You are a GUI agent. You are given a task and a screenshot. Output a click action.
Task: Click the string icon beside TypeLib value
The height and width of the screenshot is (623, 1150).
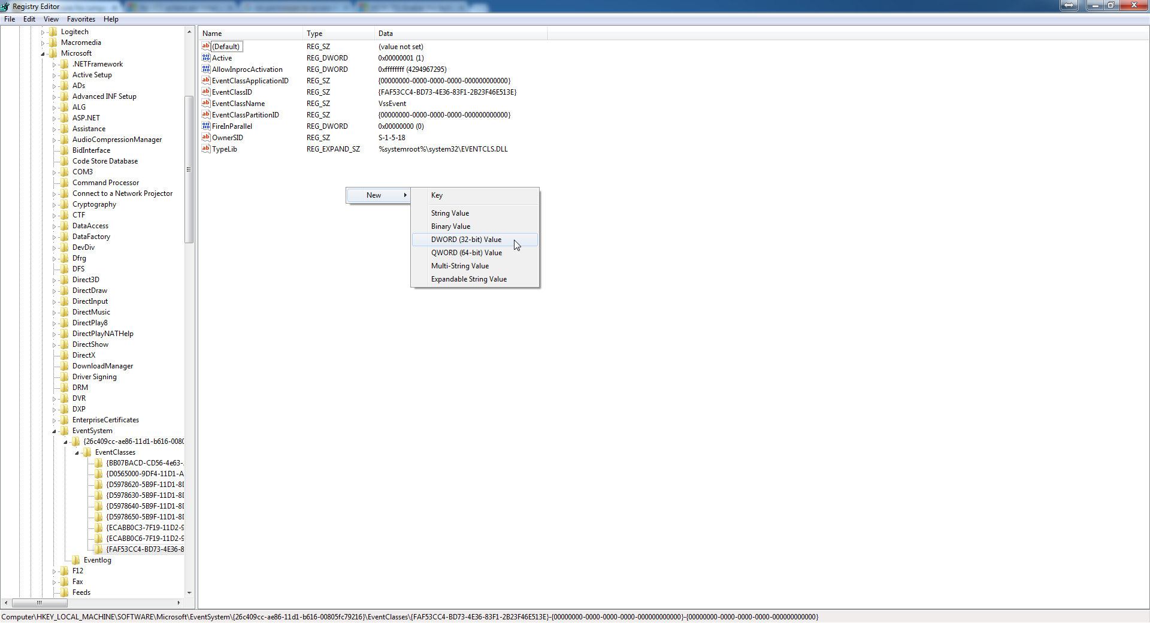(x=206, y=149)
